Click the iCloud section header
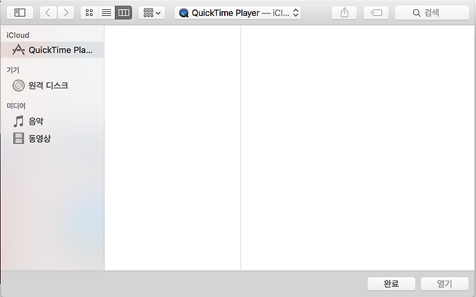Screen dimensions: 476x297 (x=18, y=35)
